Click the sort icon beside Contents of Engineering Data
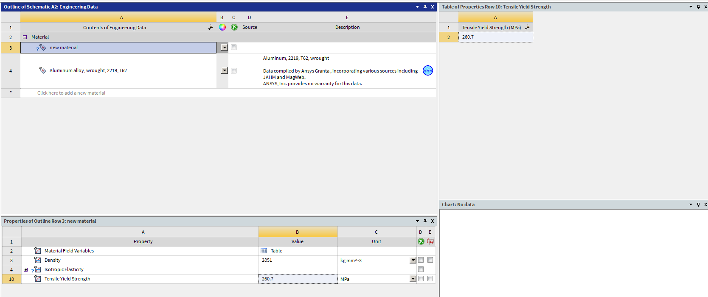The height and width of the screenshot is (297, 708). (x=211, y=27)
